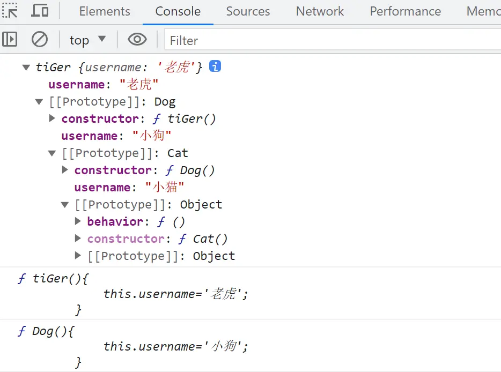This screenshot has width=501, height=372.
Task: Click this.username='小狗'; code line
Action: pyautogui.click(x=175, y=346)
